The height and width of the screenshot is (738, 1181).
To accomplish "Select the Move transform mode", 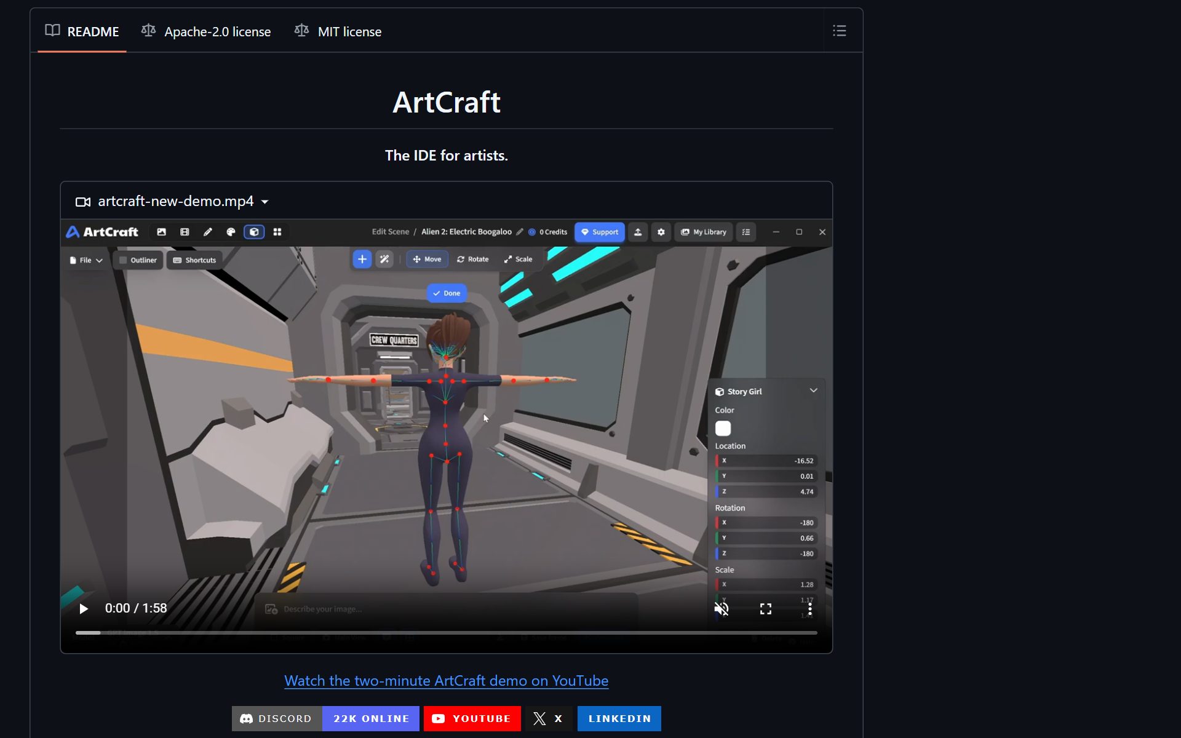I will 427,260.
